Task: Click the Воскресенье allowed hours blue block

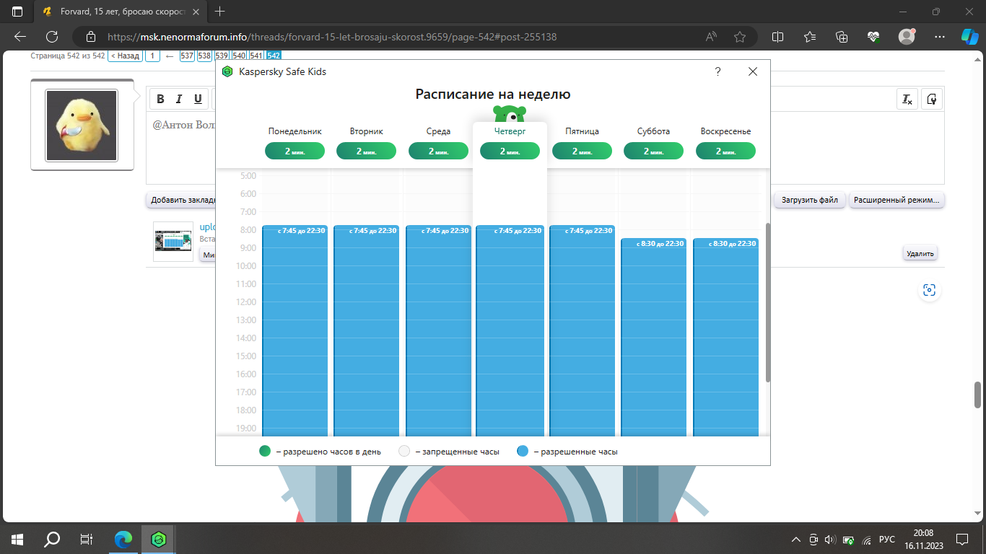Action: click(x=725, y=339)
